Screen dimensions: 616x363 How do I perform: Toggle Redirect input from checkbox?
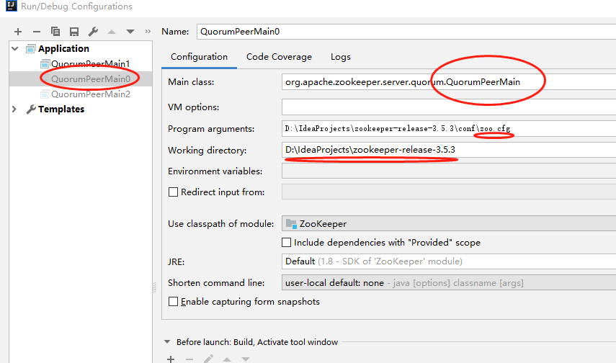click(x=173, y=192)
